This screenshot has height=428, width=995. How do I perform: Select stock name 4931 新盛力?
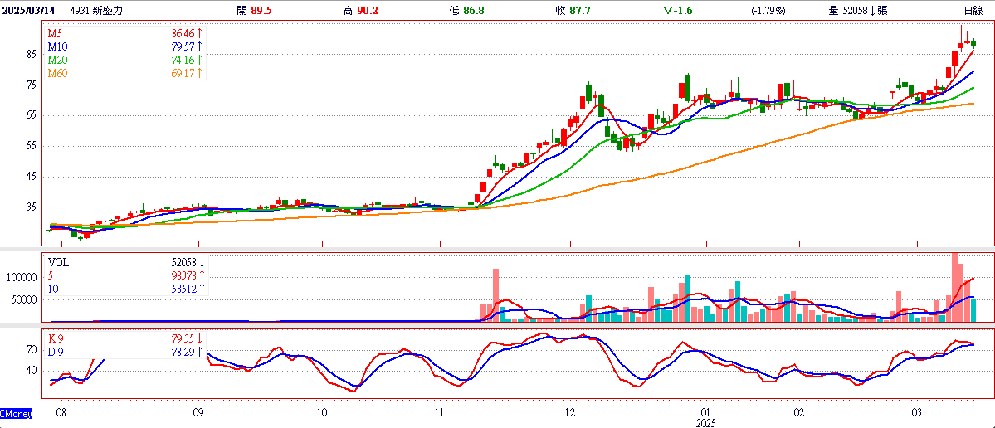[95, 11]
